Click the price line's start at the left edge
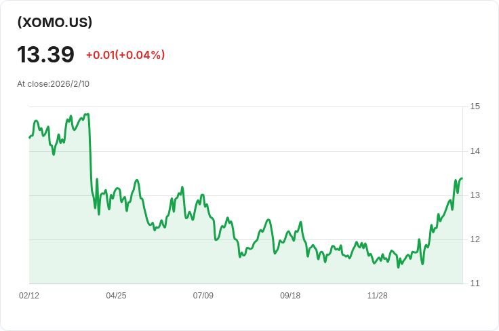Image resolution: width=499 pixels, height=331 pixels. point(30,138)
